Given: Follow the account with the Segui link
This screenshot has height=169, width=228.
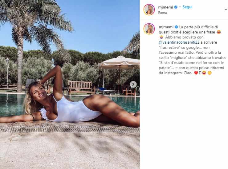Looking at the screenshot, I should tap(187, 7).
